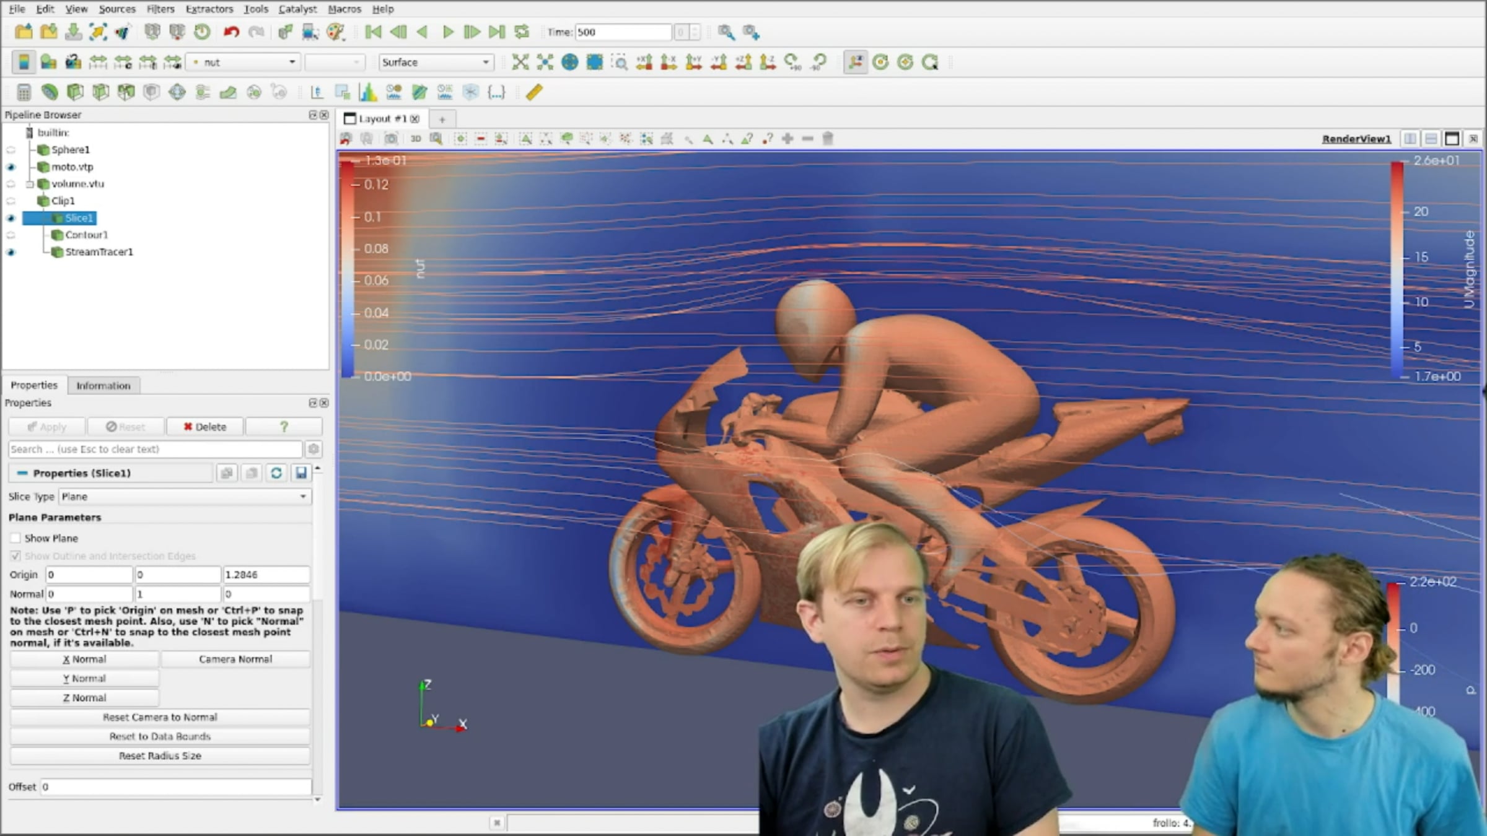1487x836 pixels.
Task: Click the Ruler measurement icon
Action: (534, 92)
